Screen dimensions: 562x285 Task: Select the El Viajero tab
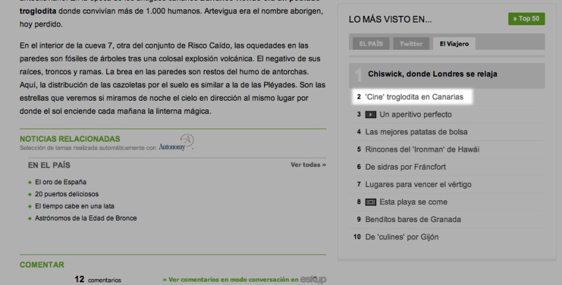[x=455, y=44]
